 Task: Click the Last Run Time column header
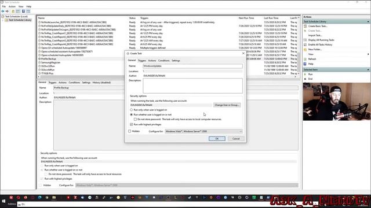[x=271, y=18]
